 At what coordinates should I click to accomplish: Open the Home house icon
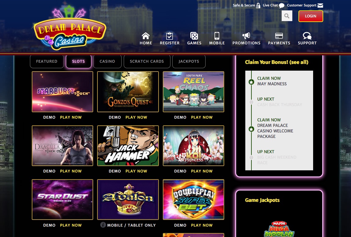pos(145,36)
